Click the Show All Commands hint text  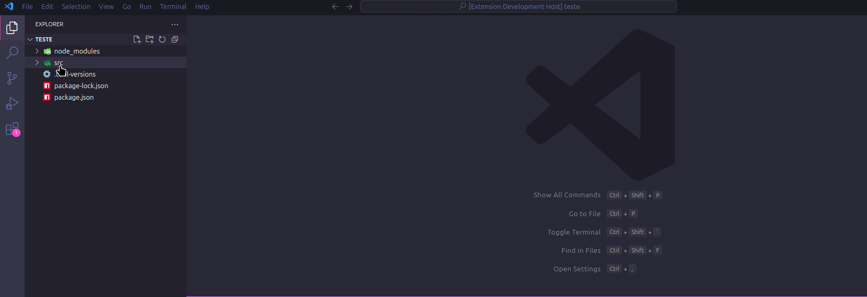coord(567,195)
